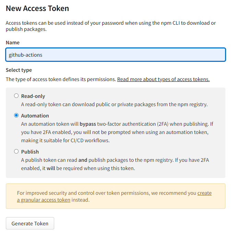Click the 'Read-only' option label text
Viewport: 235px width, 236px height.
pyautogui.click(x=33, y=96)
